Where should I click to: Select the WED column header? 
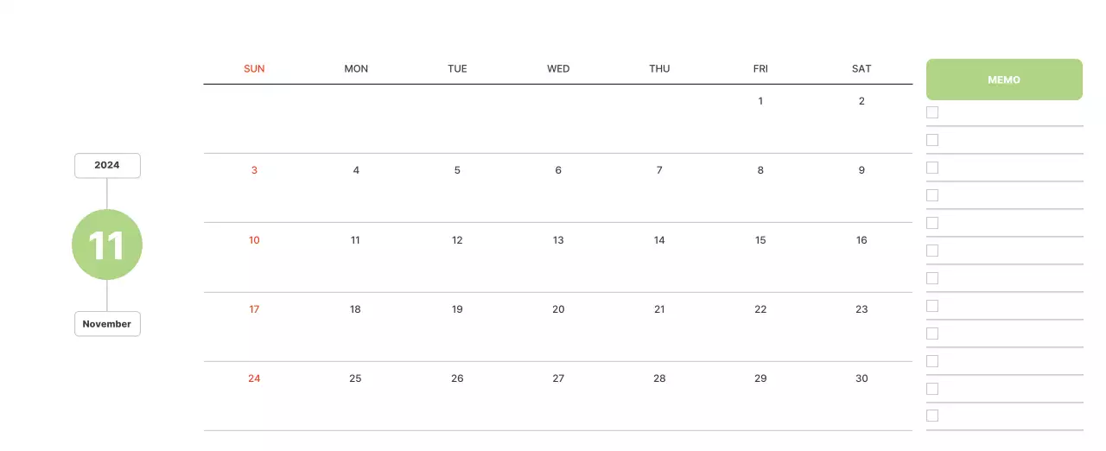coord(558,68)
